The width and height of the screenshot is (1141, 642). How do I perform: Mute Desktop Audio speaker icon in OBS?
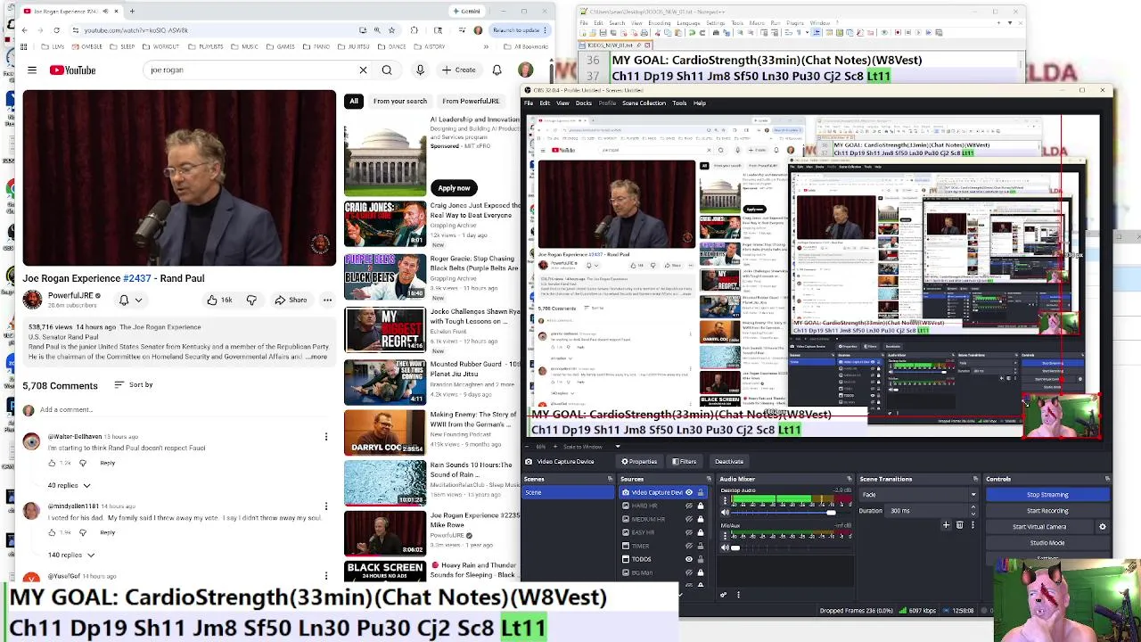(x=725, y=513)
